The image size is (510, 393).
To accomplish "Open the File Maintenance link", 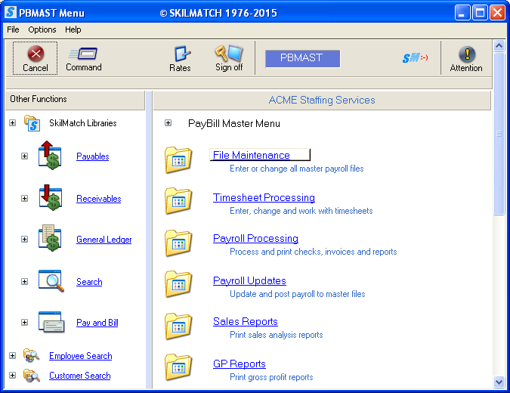I will pos(251,155).
